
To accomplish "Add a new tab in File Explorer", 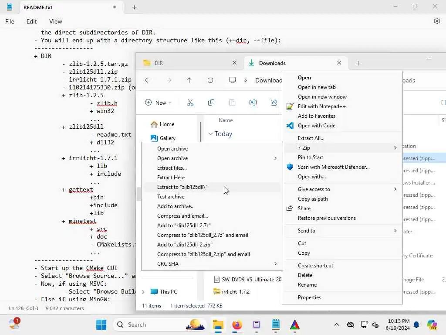I will (358, 63).
